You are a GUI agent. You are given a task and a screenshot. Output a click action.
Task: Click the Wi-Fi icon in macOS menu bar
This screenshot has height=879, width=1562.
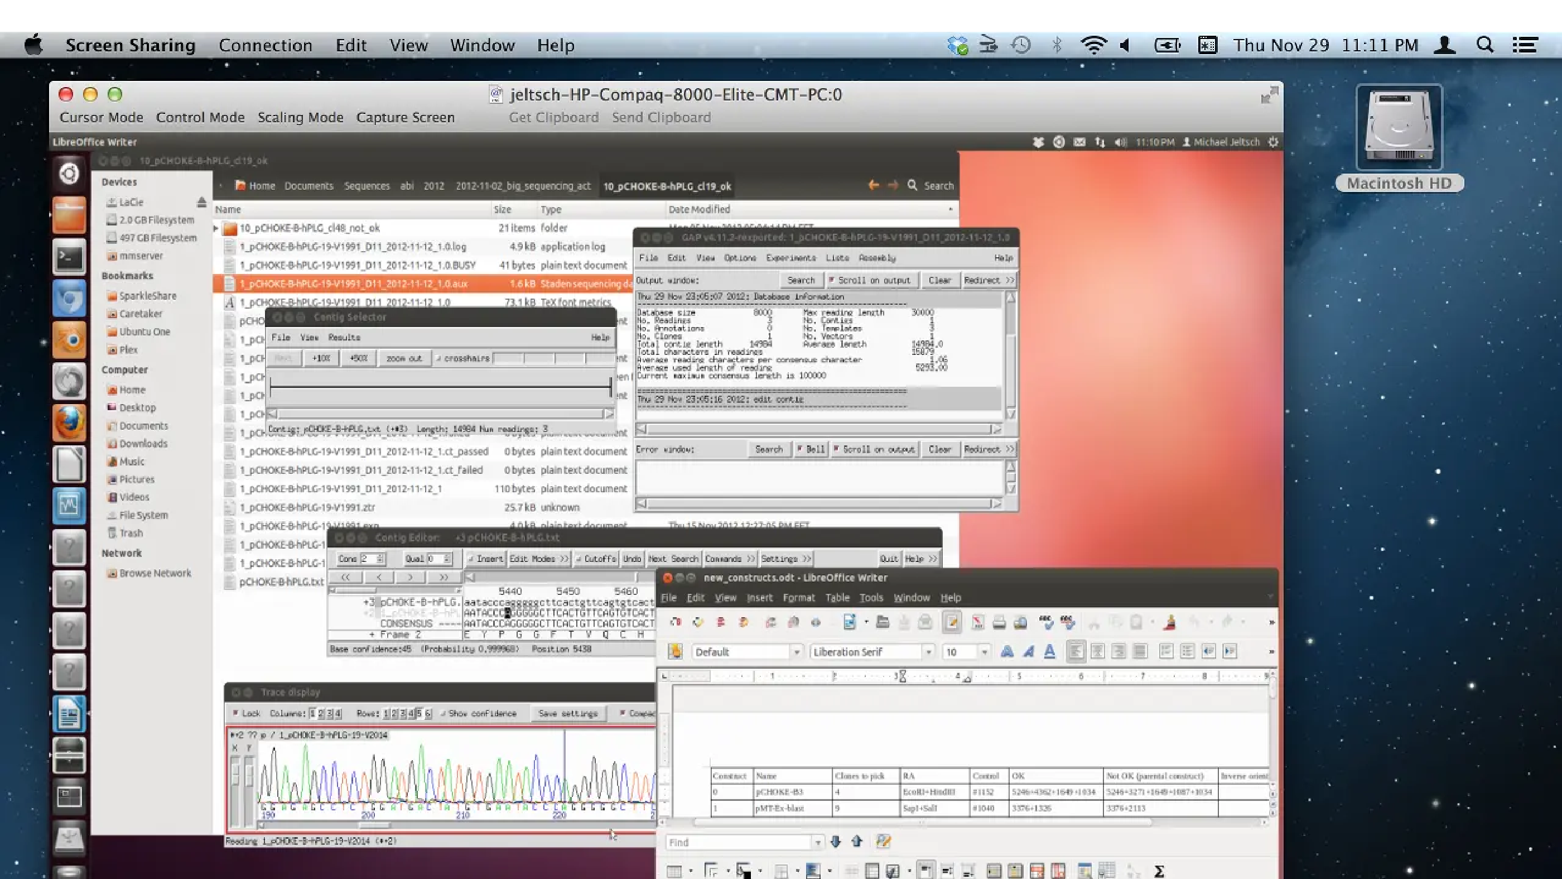coord(1094,45)
